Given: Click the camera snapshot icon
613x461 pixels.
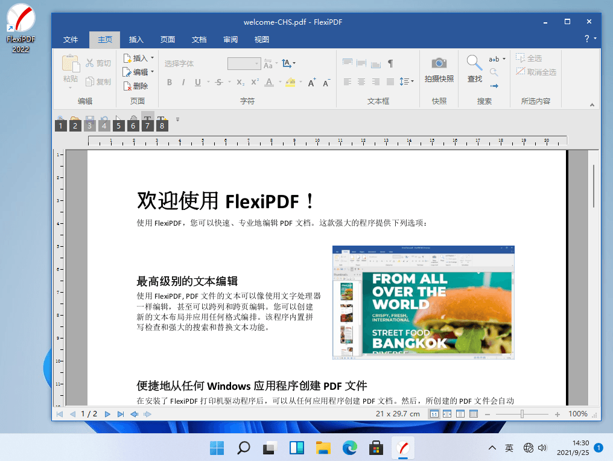Looking at the screenshot, I should [x=439, y=63].
